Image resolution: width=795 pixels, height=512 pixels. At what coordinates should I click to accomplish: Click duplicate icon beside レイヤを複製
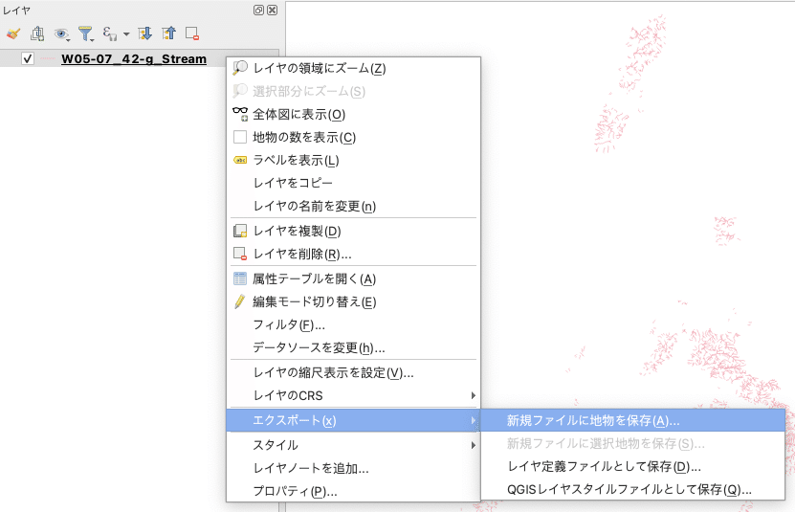click(240, 231)
